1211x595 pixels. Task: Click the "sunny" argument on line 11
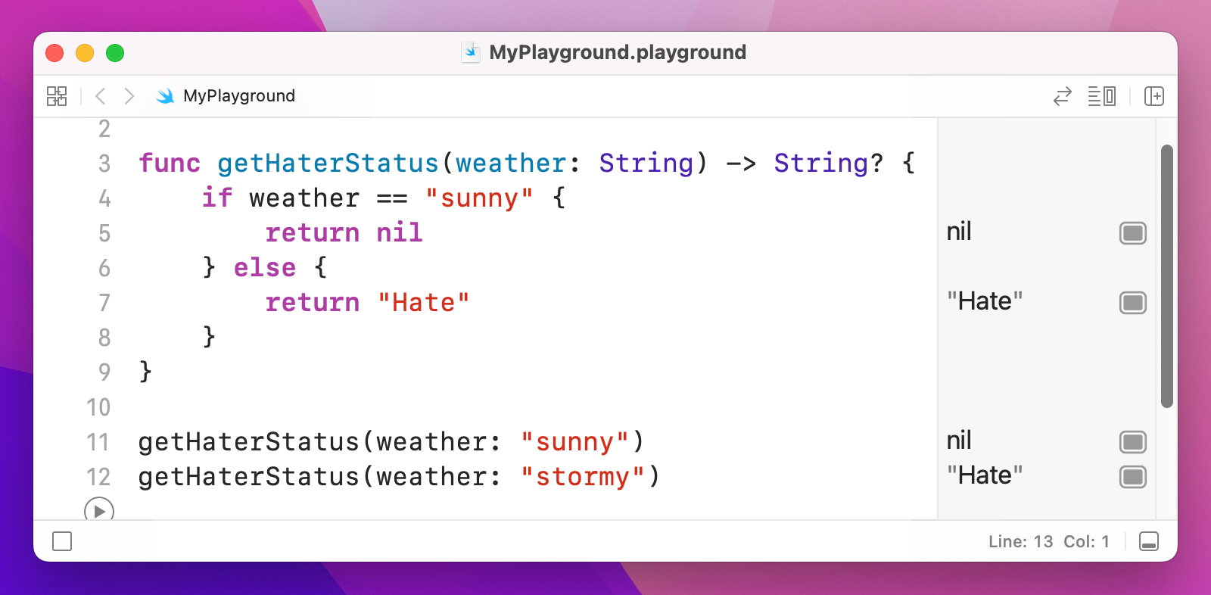coord(574,442)
